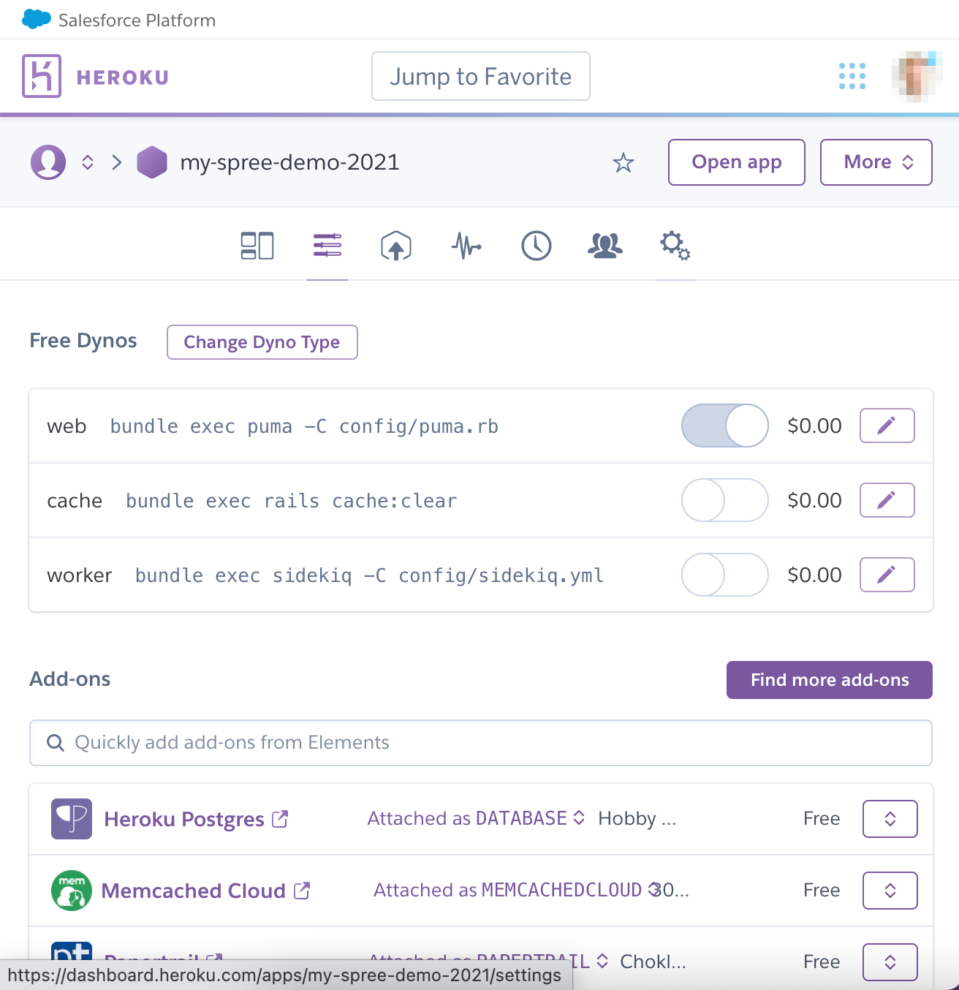Image resolution: width=959 pixels, height=990 pixels.
Task: Favorite the app with the star icon
Action: click(x=623, y=162)
